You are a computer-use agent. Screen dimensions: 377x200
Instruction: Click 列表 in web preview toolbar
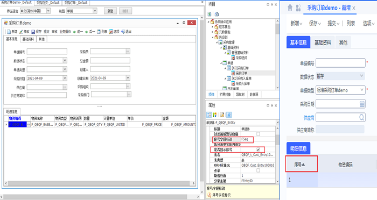pos(351,23)
